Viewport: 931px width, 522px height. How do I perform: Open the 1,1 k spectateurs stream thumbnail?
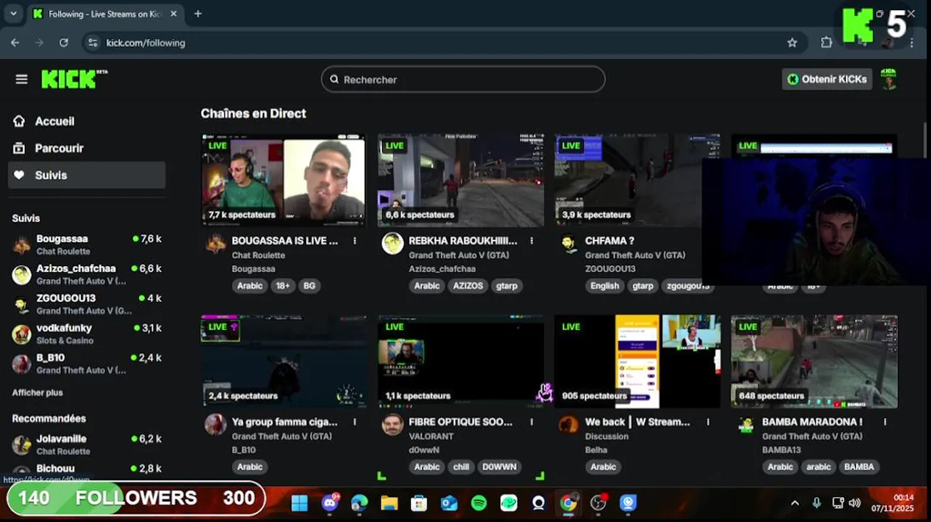pyautogui.click(x=460, y=361)
